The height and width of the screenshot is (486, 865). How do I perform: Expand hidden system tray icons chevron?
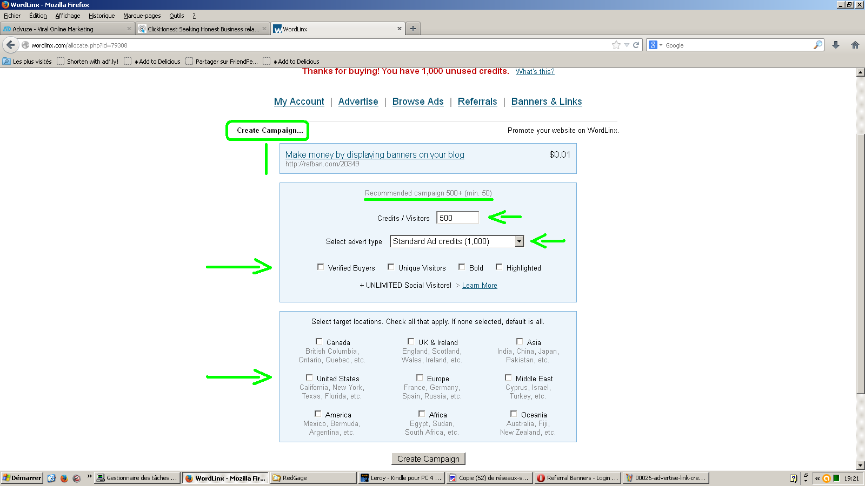pos(817,478)
